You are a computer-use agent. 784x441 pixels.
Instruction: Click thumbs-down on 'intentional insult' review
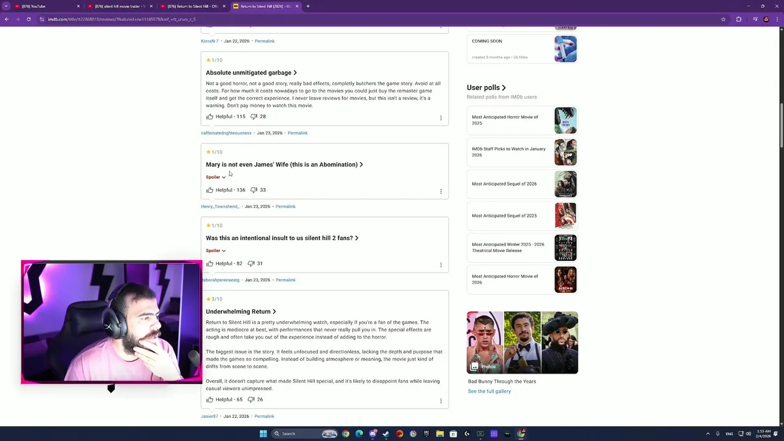pos(251,263)
